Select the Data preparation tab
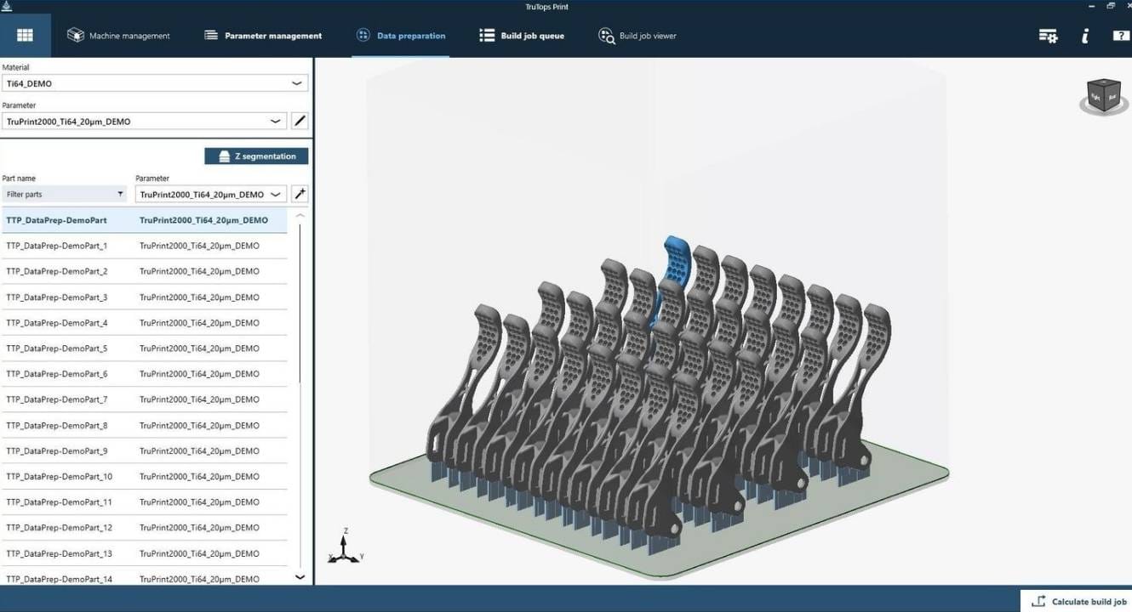The image size is (1132, 612). tap(400, 36)
